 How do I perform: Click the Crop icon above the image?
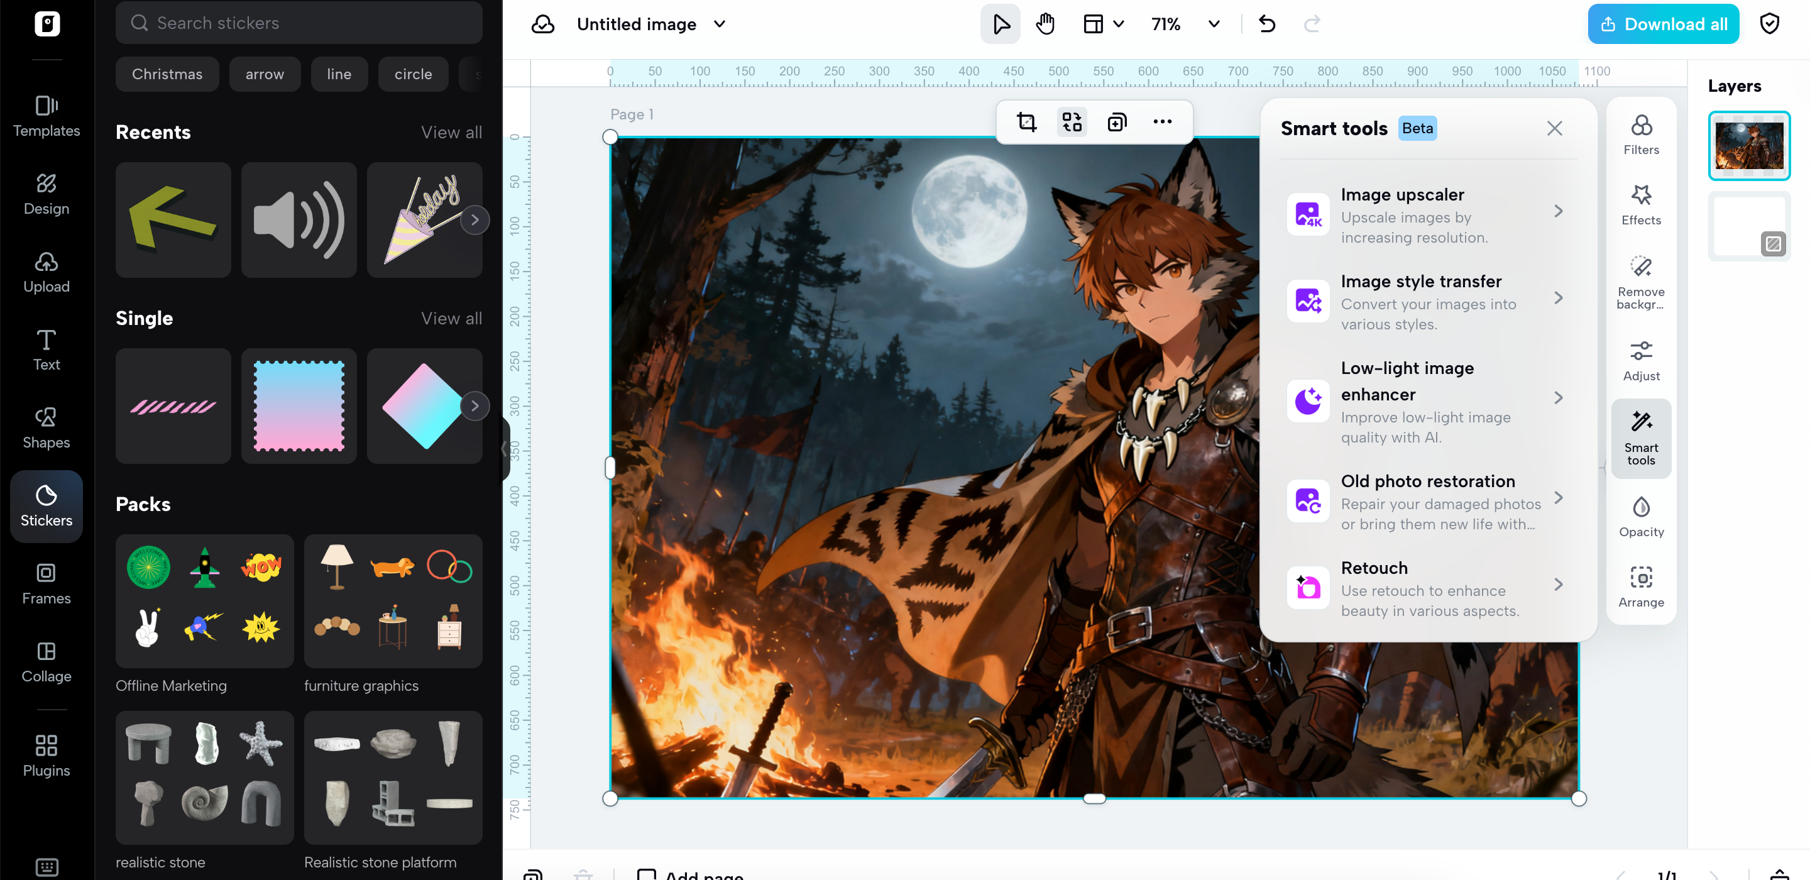(1026, 121)
